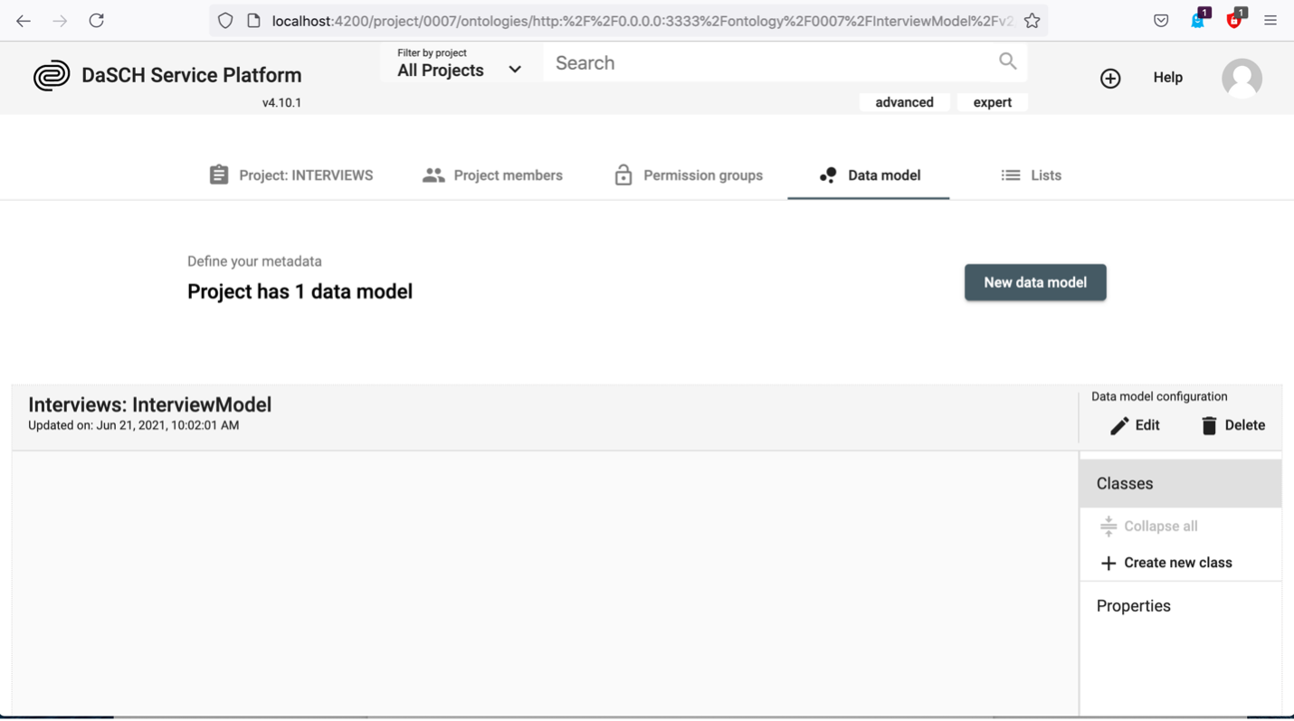Screen dimensions: 1294x721
Task: Toggle expert search mode
Action: (x=992, y=101)
